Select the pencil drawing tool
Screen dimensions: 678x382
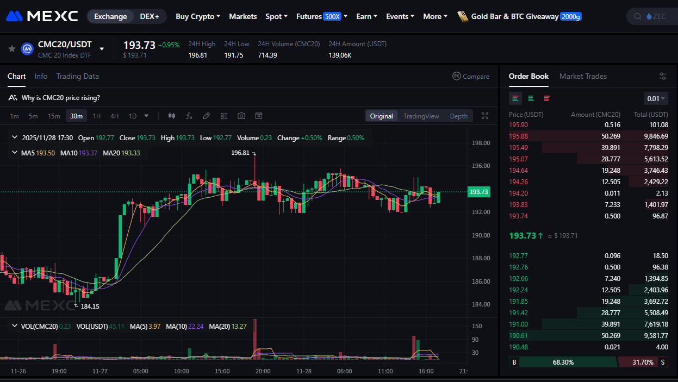tap(207, 116)
